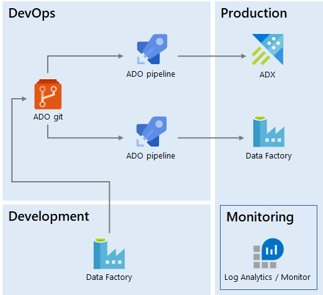Screen dimensions: 323x295
Task: Click the ADO git label text
Action: point(48,117)
